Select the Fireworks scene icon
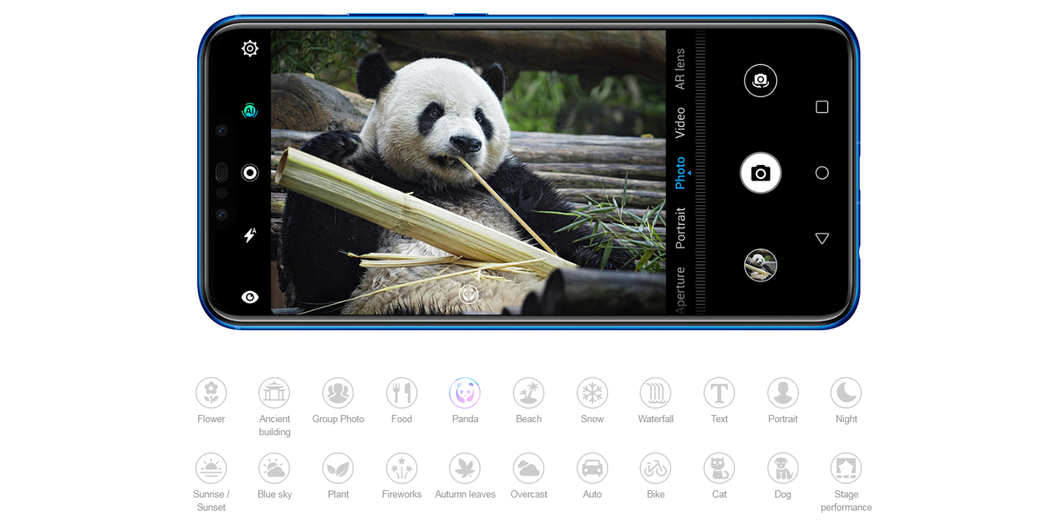 402,468
